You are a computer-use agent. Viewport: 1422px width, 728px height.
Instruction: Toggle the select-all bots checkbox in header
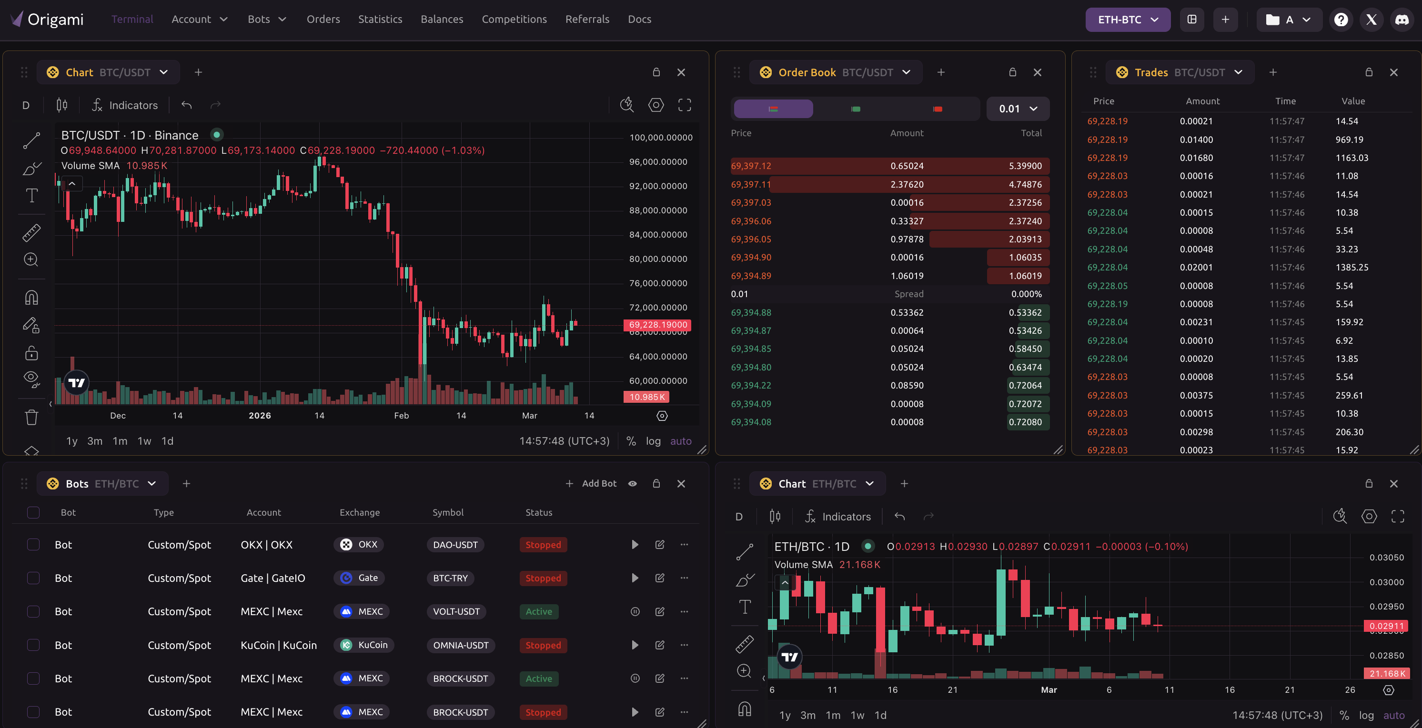coord(33,512)
